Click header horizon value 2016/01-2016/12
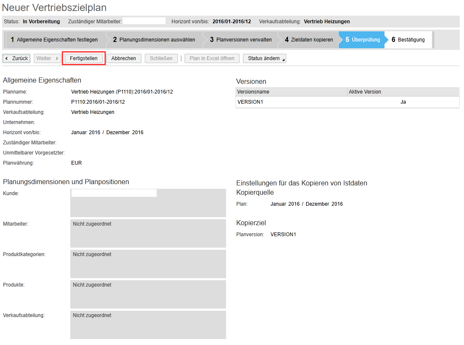Image resolution: width=464 pixels, height=345 pixels. (x=232, y=22)
